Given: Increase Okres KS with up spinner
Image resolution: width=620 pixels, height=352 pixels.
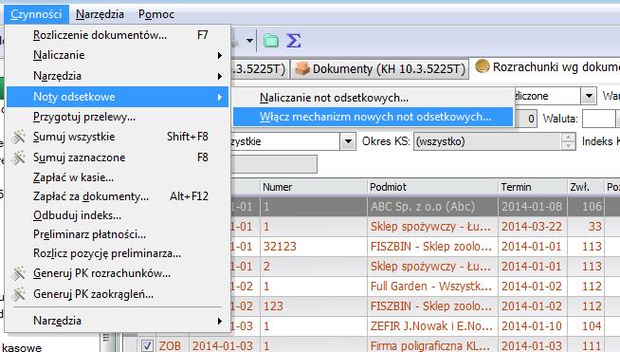Looking at the screenshot, I should pos(568,138).
